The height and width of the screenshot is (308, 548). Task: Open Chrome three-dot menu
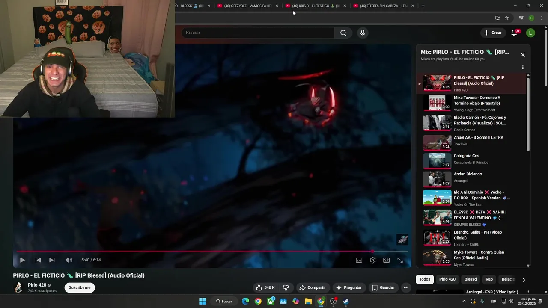(542, 18)
